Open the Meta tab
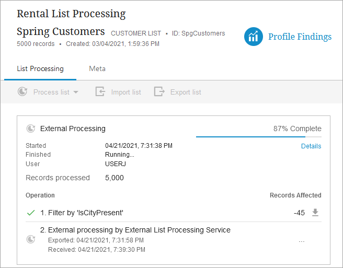 (x=97, y=69)
